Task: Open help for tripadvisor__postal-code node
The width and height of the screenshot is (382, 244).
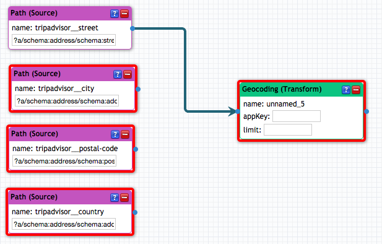Action: coord(115,134)
